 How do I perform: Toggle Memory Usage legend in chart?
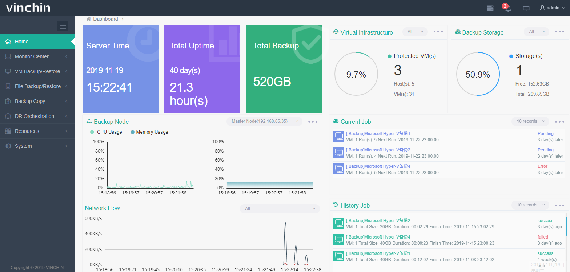[149, 132]
